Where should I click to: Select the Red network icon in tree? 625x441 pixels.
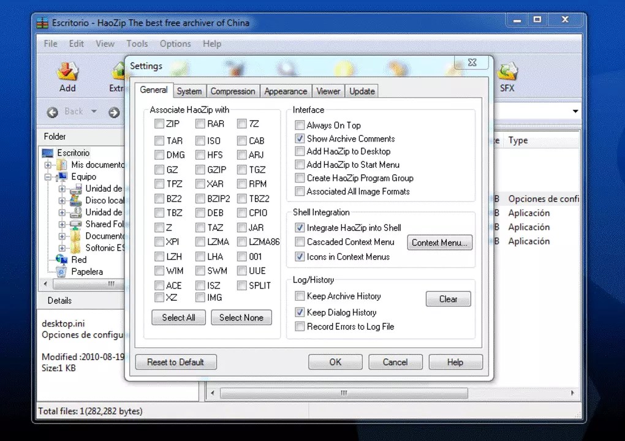click(x=62, y=260)
